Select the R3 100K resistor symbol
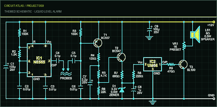The width and height of the screenshot is (217, 107). [81, 32]
